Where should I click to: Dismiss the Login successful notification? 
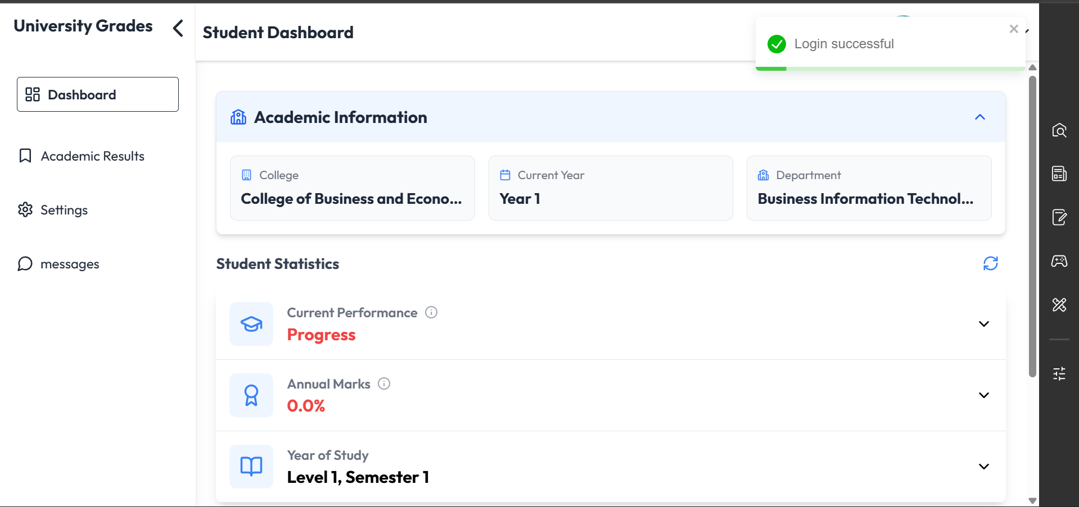coord(1014,29)
